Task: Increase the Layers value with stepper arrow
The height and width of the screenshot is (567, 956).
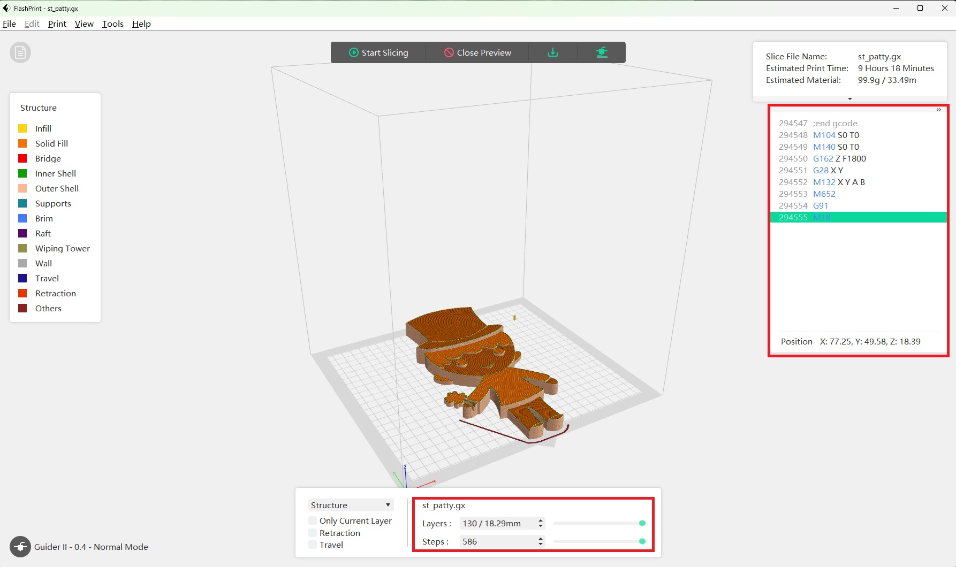Action: [x=541, y=520]
